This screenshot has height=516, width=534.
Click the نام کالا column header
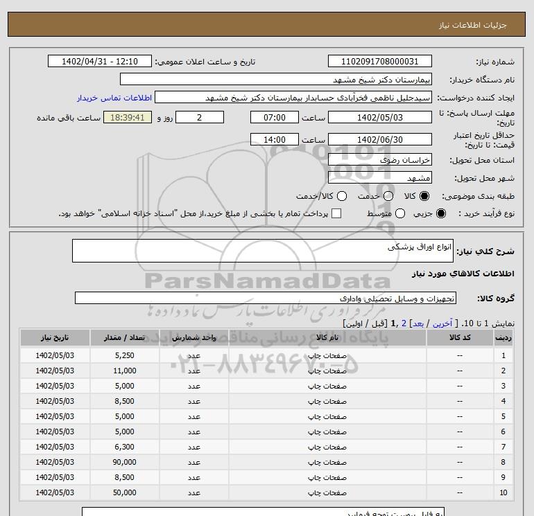[x=327, y=337]
